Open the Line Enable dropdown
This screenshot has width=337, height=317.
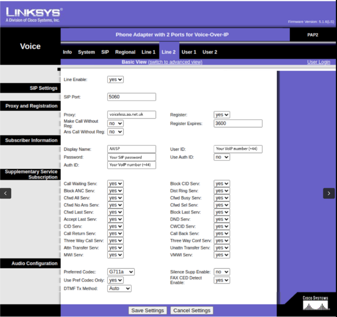pos(115,80)
